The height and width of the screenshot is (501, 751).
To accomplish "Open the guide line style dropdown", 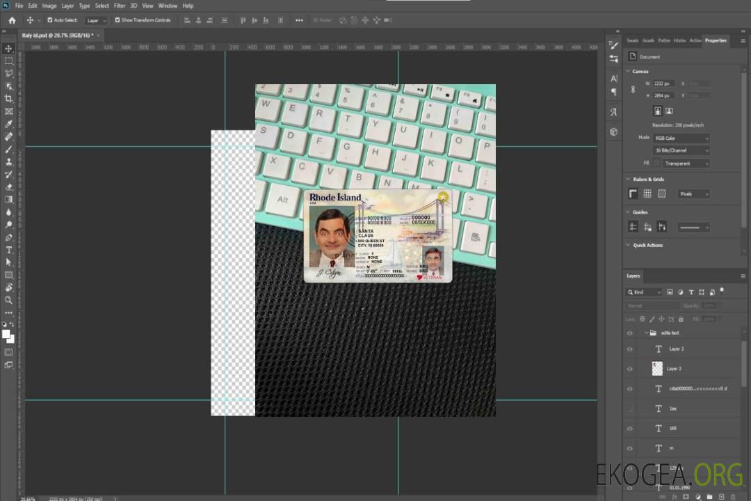I will [x=694, y=228].
